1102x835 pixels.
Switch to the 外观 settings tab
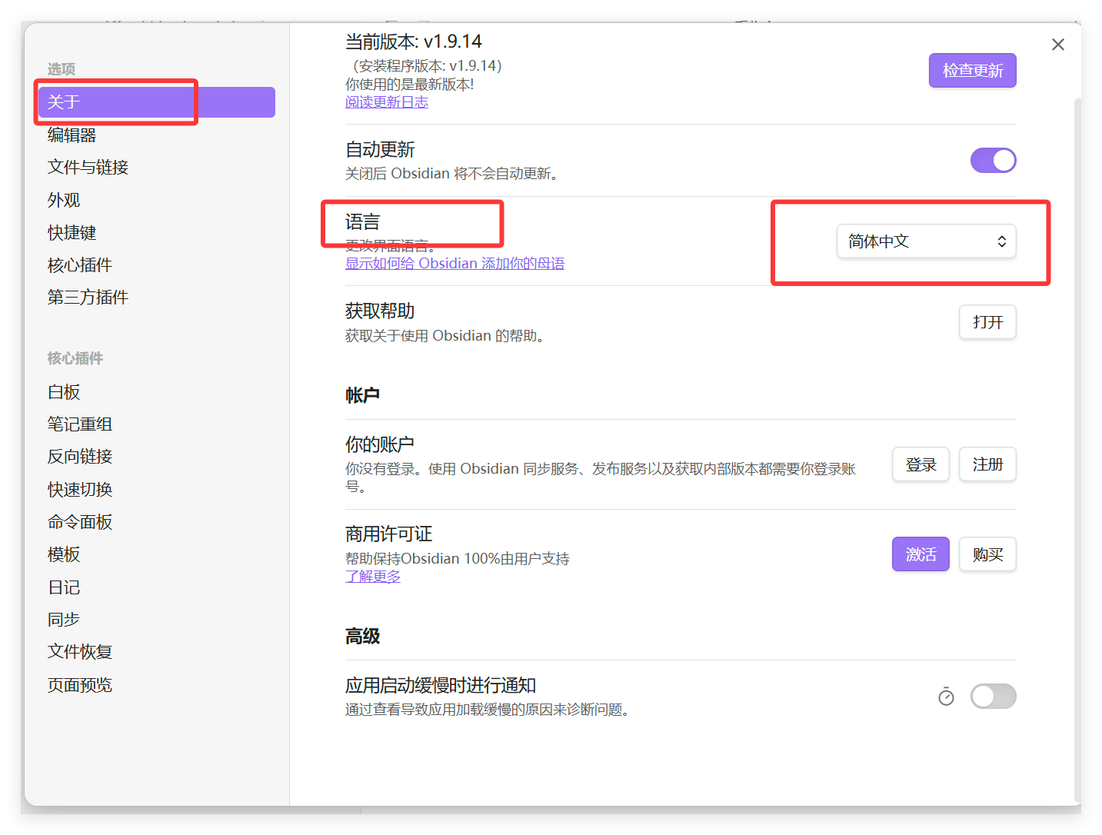pos(156,200)
